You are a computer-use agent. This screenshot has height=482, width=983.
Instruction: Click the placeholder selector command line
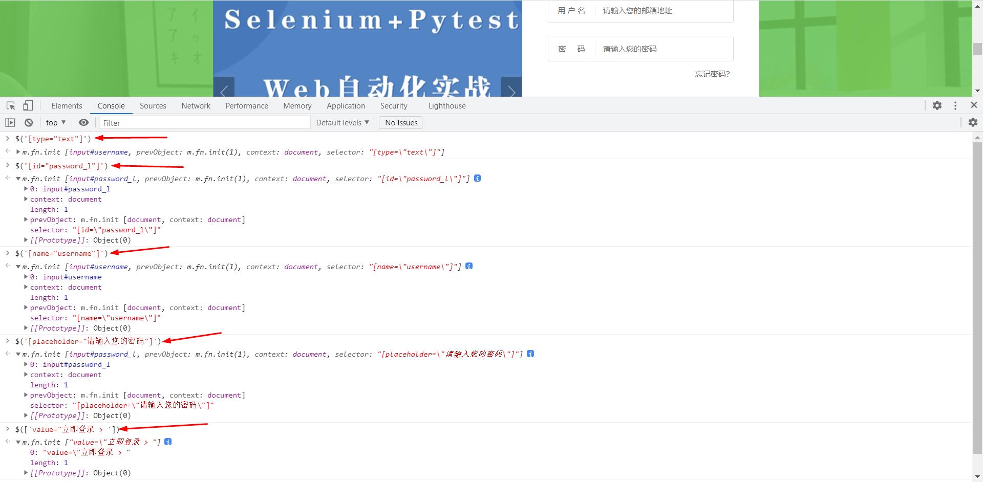[88, 341]
